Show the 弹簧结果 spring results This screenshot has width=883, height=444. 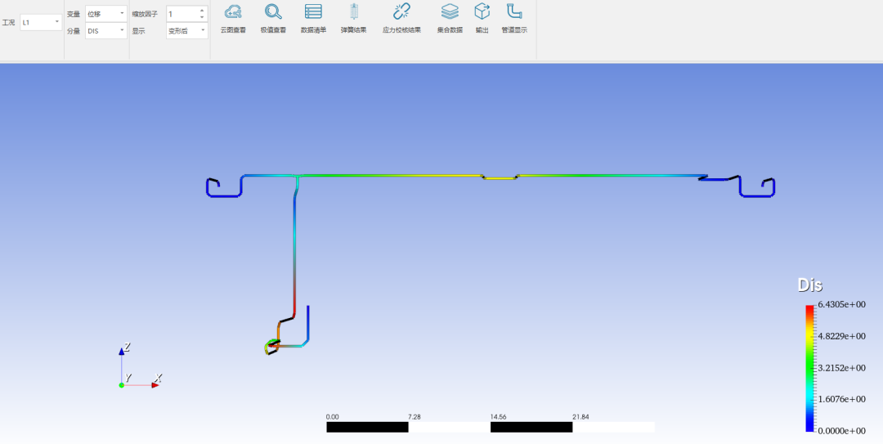[354, 19]
